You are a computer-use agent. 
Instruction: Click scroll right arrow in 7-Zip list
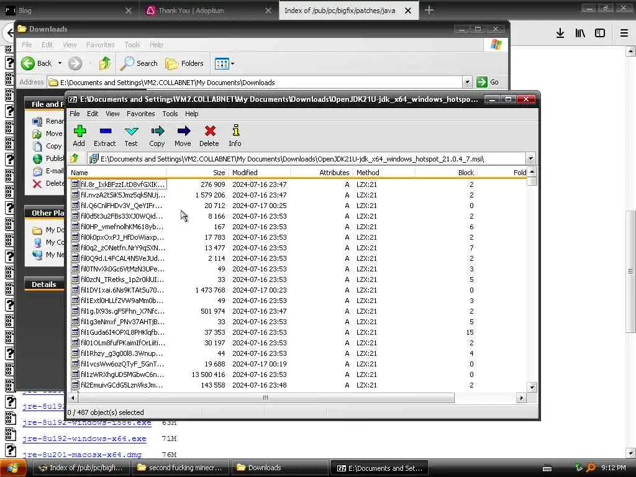coord(521,398)
